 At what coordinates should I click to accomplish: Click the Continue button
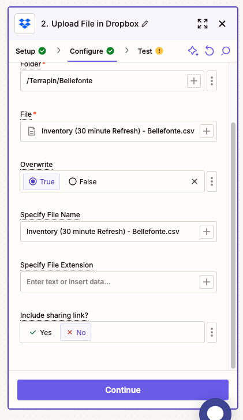123,390
